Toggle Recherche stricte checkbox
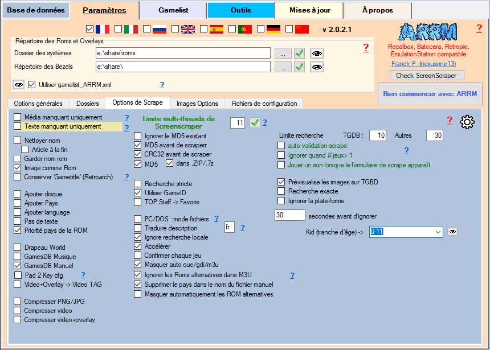The image size is (490, 350). tap(138, 184)
